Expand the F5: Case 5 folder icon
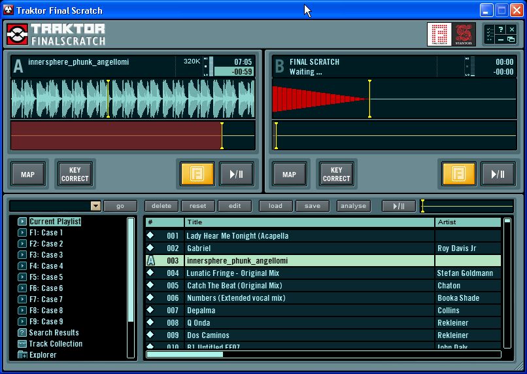This screenshot has width=527, height=374. [22, 277]
